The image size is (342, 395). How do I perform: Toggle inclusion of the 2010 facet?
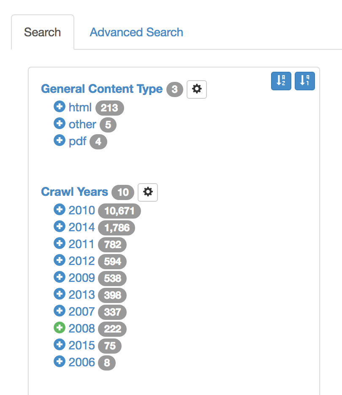pyautogui.click(x=60, y=209)
